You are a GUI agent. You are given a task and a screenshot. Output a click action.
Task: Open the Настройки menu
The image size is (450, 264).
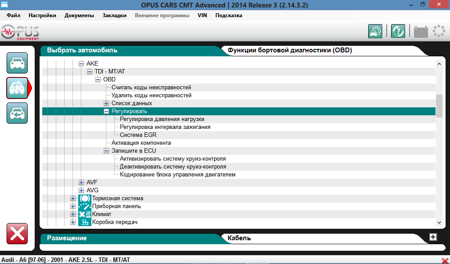(x=42, y=15)
